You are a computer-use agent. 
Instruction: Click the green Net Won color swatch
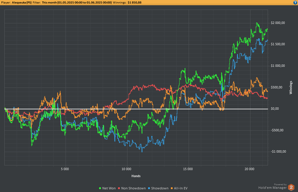tap(100, 188)
